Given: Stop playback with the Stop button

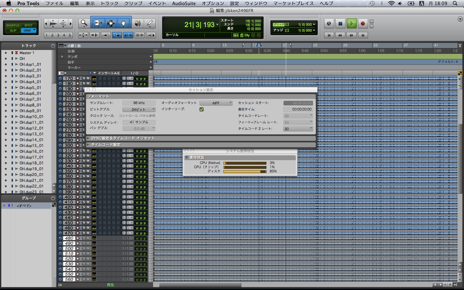Looking at the screenshot, I should 340,24.
